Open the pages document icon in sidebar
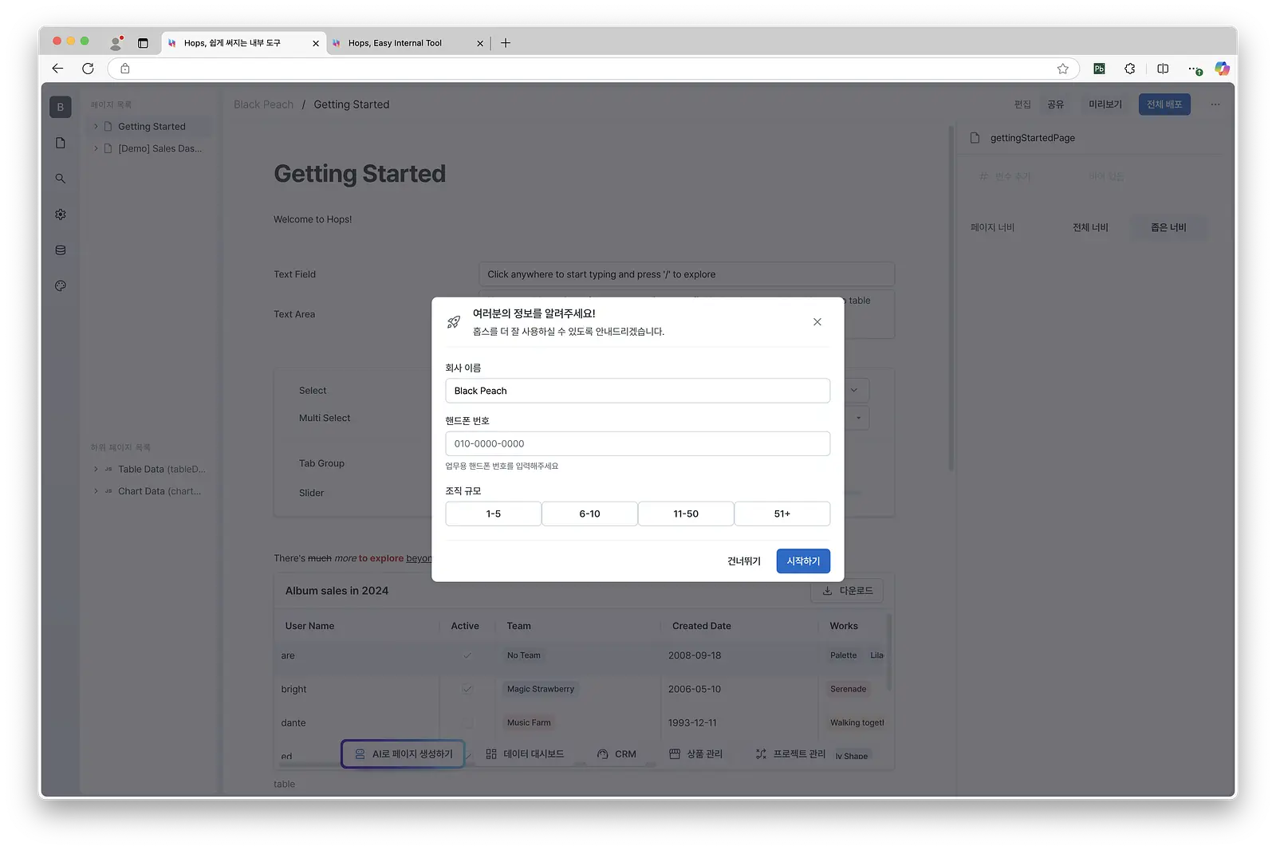The width and height of the screenshot is (1276, 850). coord(60,143)
